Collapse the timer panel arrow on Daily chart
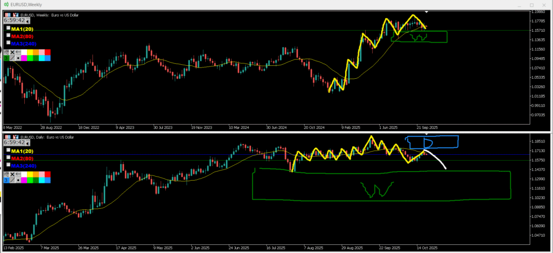Viewport: 553px width, 253px height. (x=28, y=143)
